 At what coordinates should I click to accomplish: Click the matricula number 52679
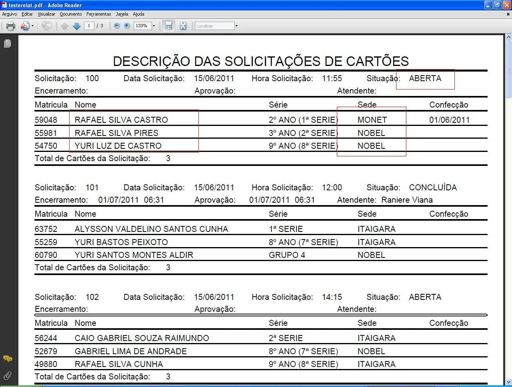tap(46, 351)
